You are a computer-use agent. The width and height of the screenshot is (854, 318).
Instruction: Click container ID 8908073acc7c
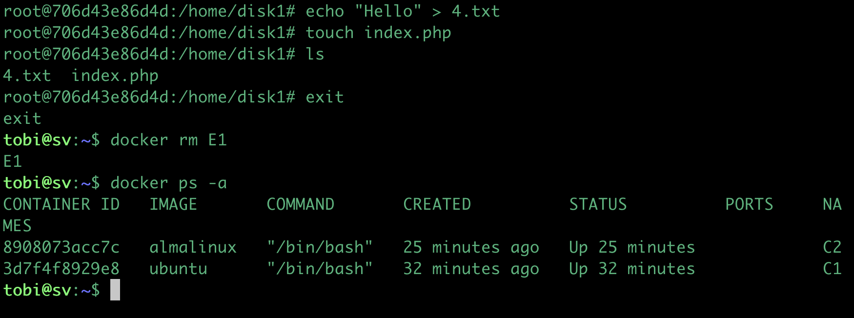(61, 247)
